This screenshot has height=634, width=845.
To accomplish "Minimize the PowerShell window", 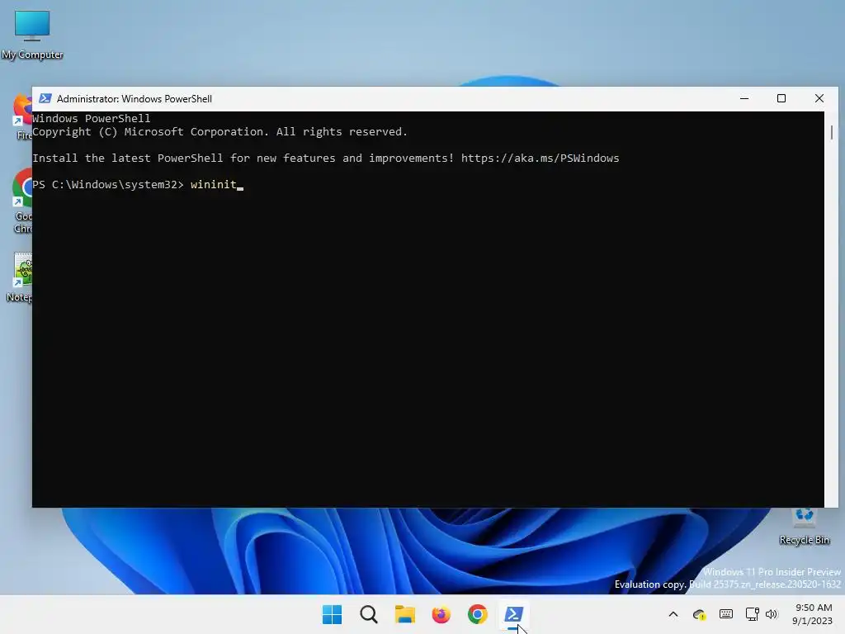I will point(744,99).
